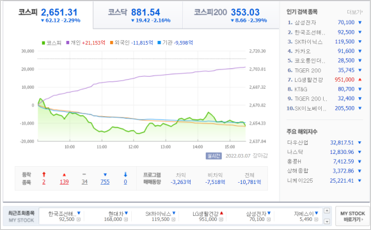Open recently viewed 현대차

click(116, 213)
